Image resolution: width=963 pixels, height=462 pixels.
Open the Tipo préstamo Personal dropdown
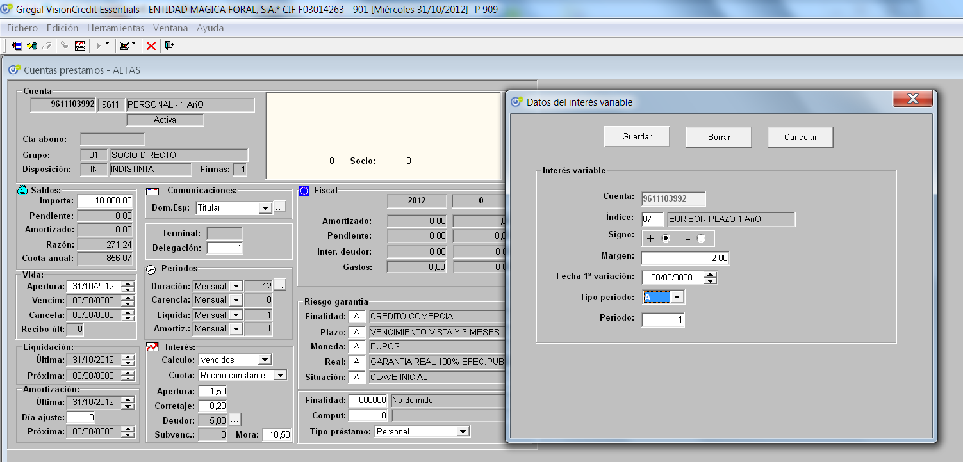click(x=463, y=431)
